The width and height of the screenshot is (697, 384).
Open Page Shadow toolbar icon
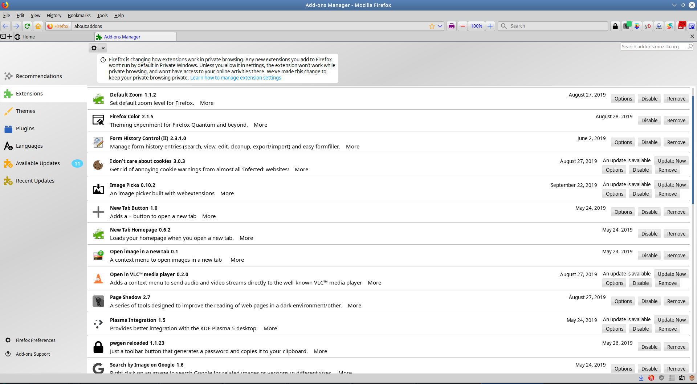[626, 26]
